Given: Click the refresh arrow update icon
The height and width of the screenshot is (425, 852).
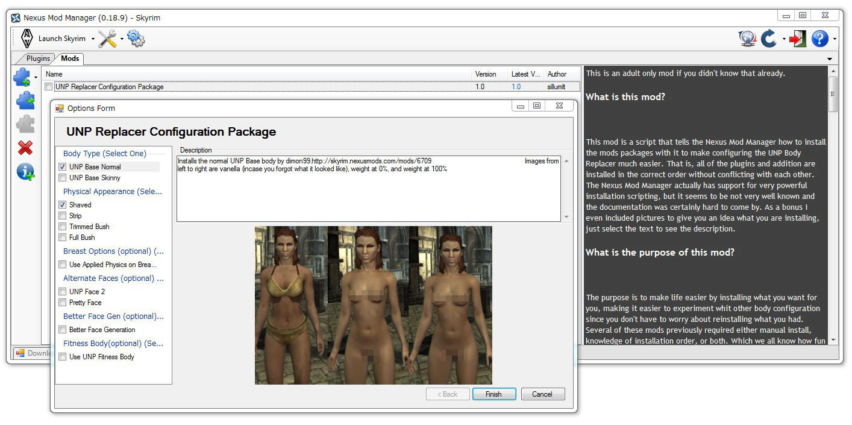Looking at the screenshot, I should tap(769, 39).
